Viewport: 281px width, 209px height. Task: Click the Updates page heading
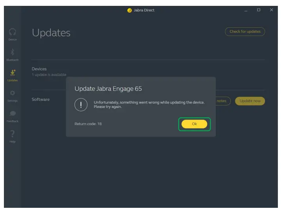click(51, 33)
